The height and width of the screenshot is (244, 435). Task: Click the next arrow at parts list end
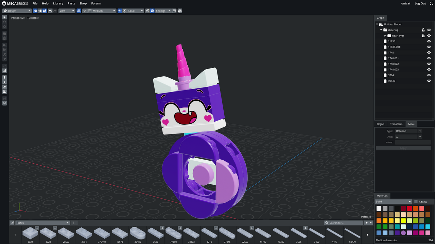367,235
